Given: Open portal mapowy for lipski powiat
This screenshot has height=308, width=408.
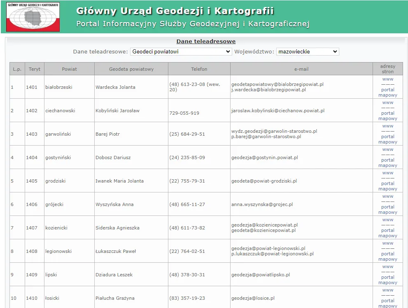Looking at the screenshot, I should 388,280.
